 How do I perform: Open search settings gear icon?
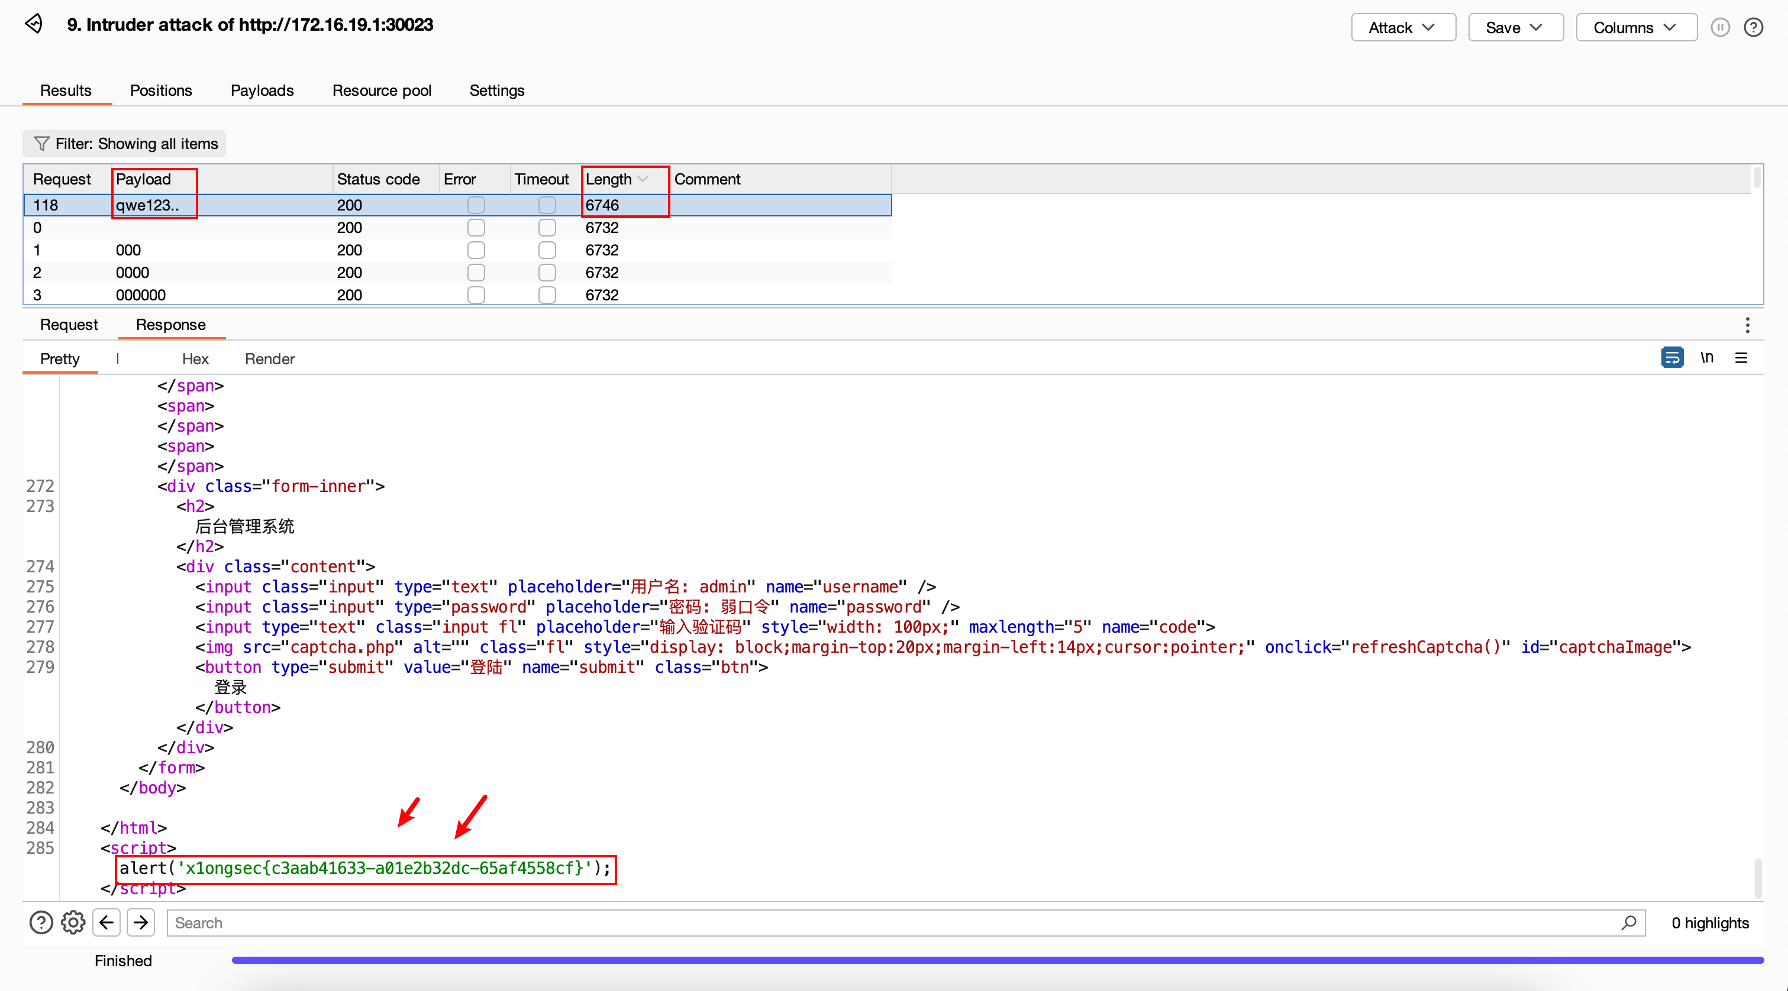click(x=73, y=922)
